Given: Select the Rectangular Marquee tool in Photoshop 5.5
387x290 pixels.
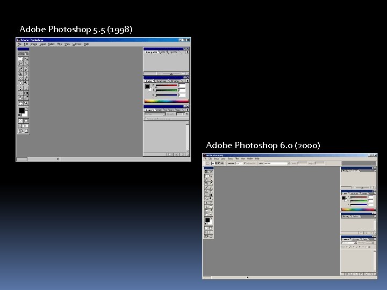Looking at the screenshot, I should pos(20,59).
